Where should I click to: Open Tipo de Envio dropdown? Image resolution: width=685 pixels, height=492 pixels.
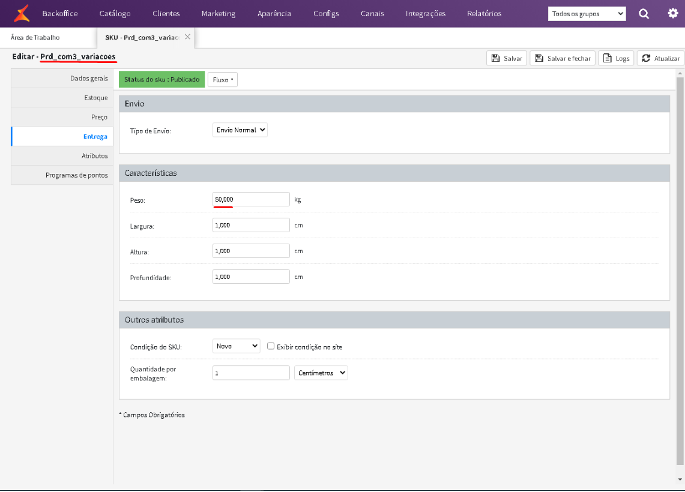pyautogui.click(x=240, y=130)
